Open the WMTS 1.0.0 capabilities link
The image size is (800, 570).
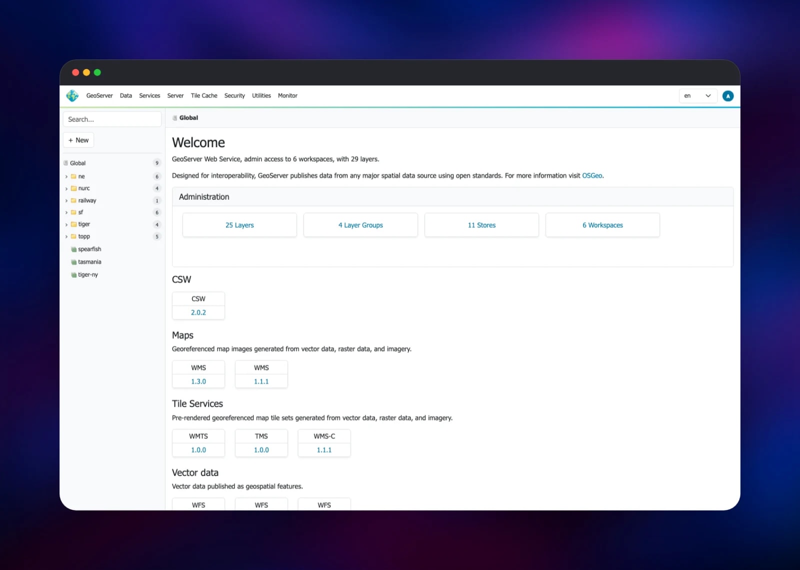(198, 450)
